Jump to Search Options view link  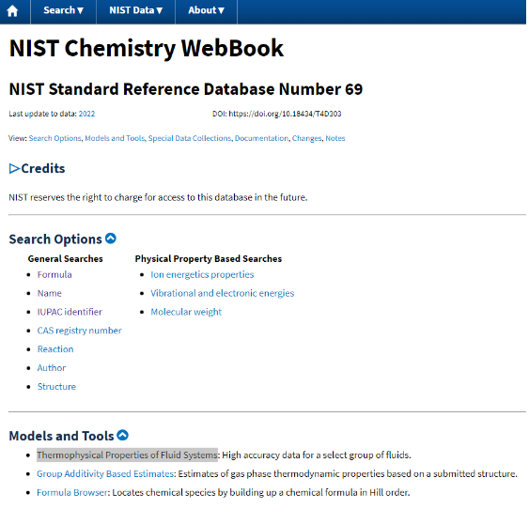point(55,138)
